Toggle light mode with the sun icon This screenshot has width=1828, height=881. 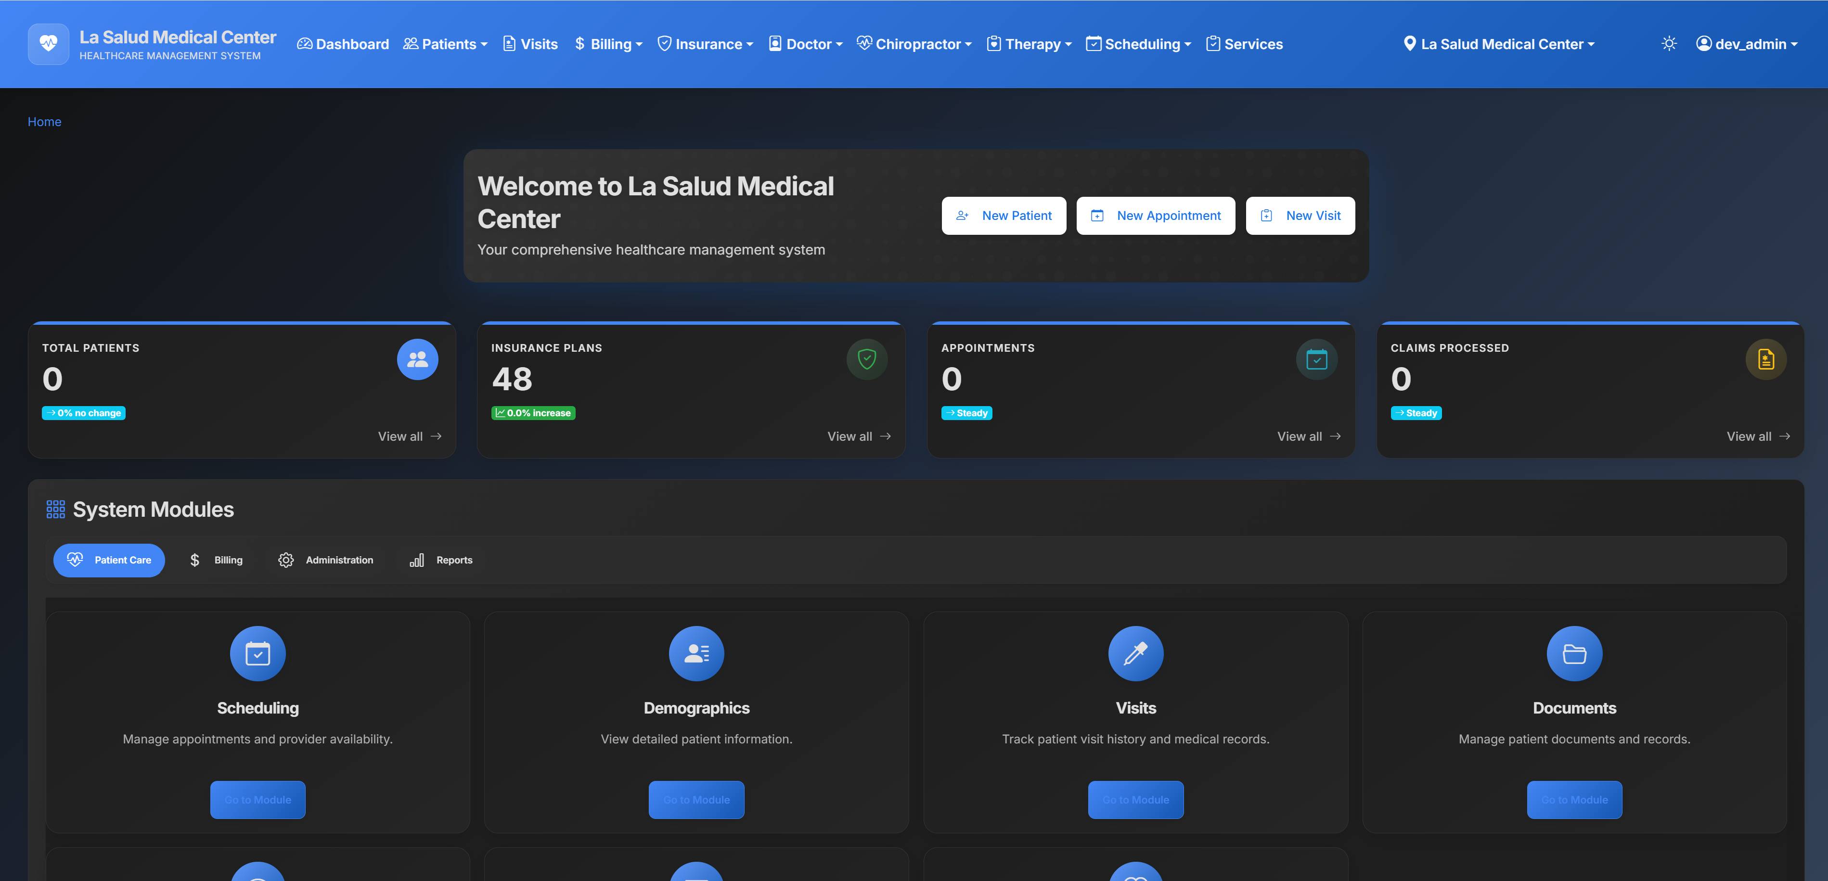click(1670, 44)
